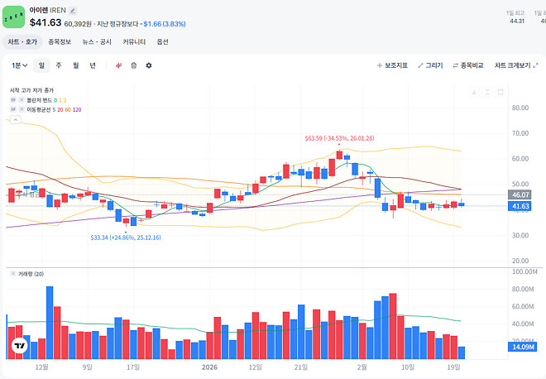Select the candlestick chart type icon
546x379 pixels.
[x=119, y=65]
